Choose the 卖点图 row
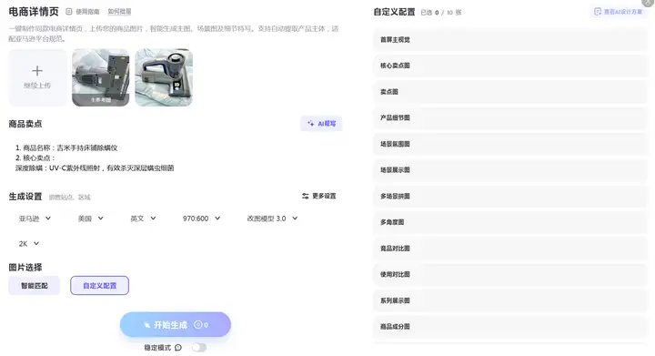Screen dimensions: 655x356 (510, 92)
